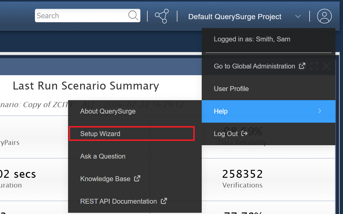Viewport: 343px width, 214px height.
Task: Select Ask a Question
Action: click(135, 156)
